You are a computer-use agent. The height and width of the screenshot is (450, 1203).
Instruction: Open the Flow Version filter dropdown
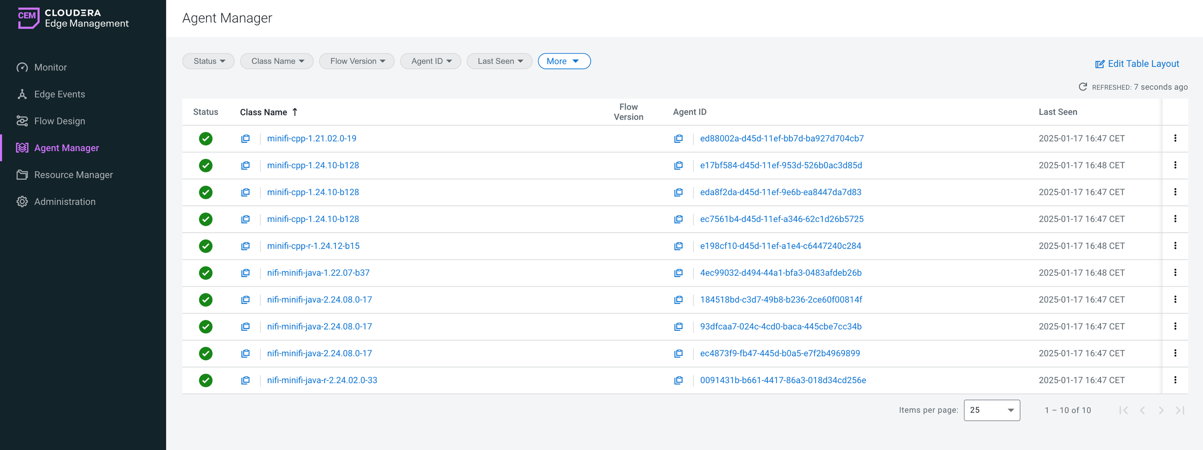pos(357,61)
